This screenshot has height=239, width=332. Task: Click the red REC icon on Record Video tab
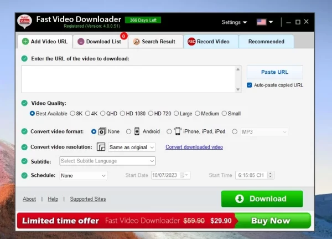[191, 42]
